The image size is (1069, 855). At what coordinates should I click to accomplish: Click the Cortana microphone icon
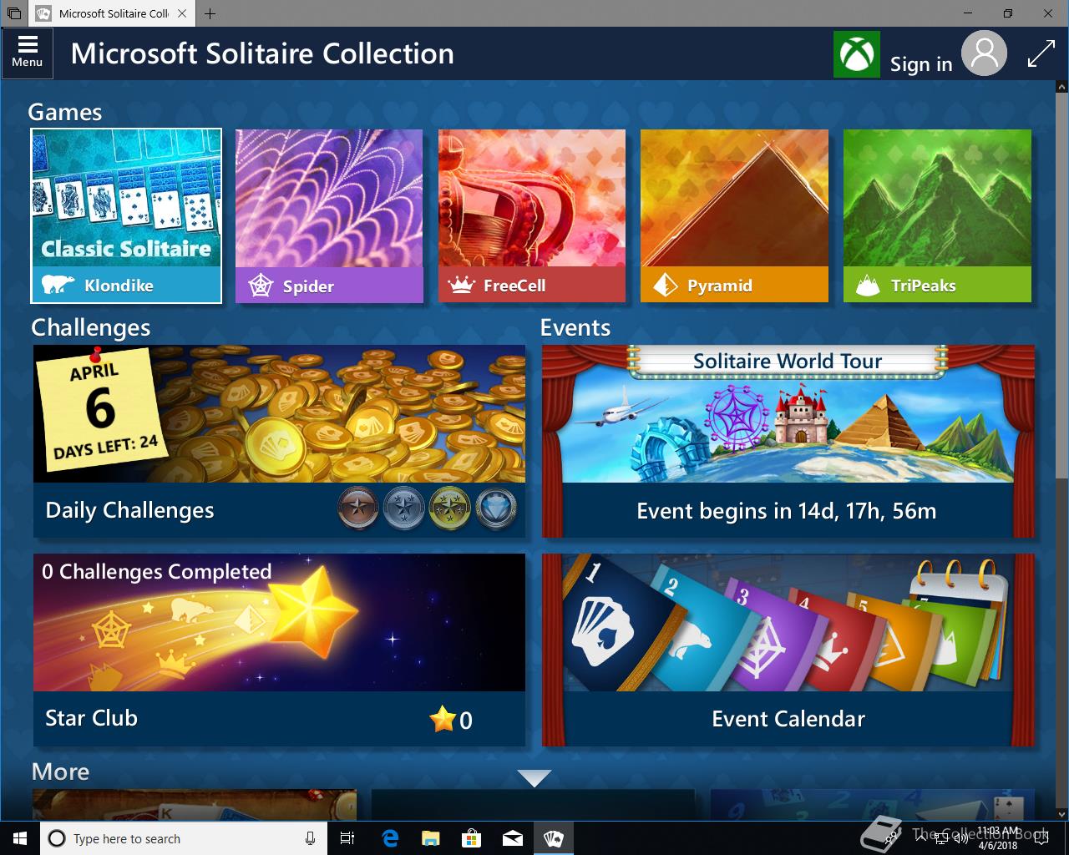310,838
